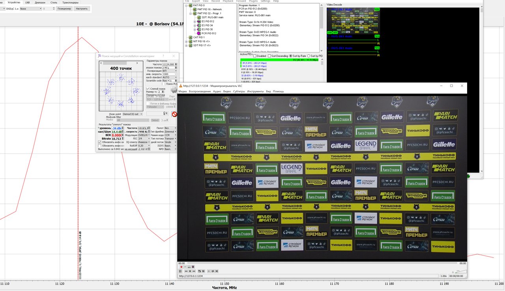
Task: Click the Позиционер button
Action: [x=64, y=8]
